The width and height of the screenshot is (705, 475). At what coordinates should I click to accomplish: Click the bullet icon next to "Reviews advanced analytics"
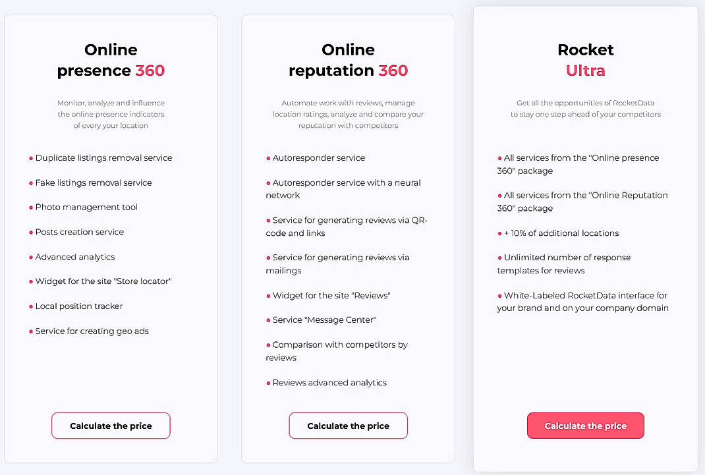[x=268, y=383]
